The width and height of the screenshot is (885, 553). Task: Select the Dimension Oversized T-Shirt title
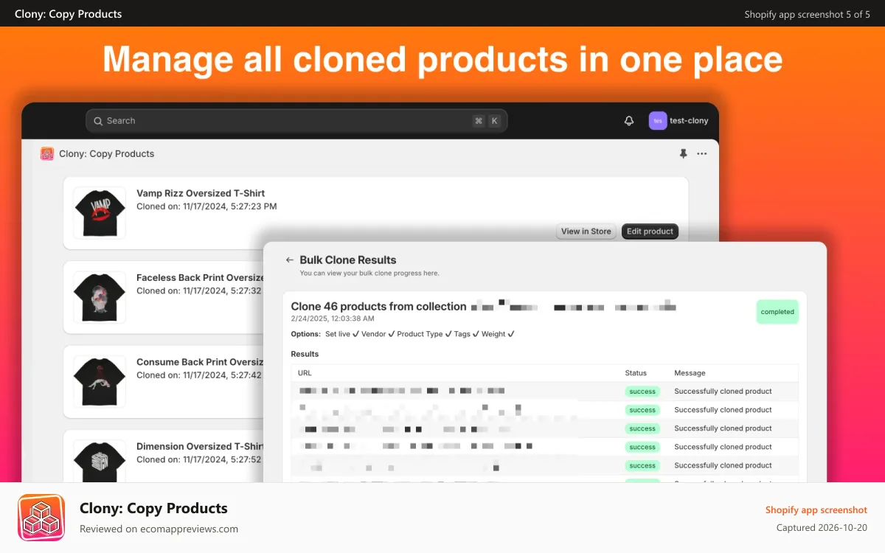(x=200, y=446)
